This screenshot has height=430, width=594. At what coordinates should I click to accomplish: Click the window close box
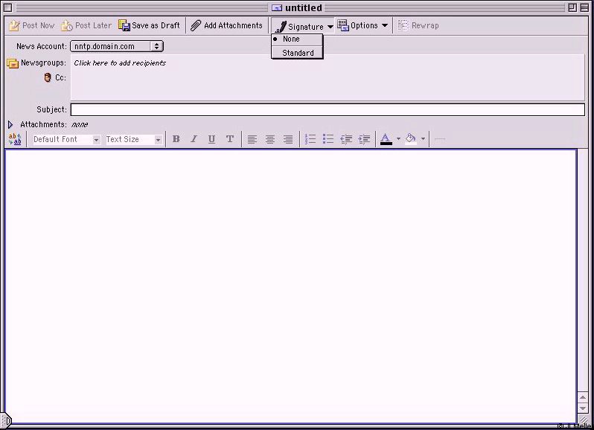(x=7, y=7)
